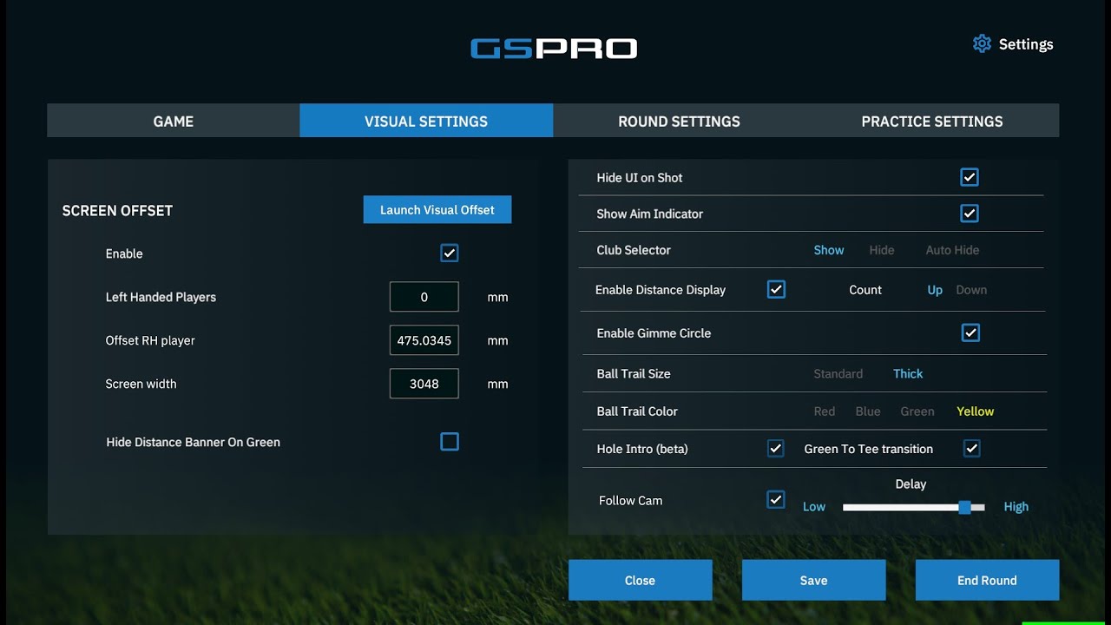
Task: Click the Close button
Action: [641, 580]
